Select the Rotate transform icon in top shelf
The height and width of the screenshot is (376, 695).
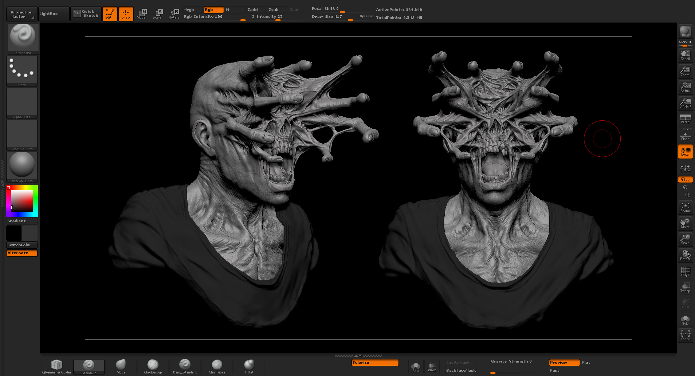pyautogui.click(x=174, y=14)
